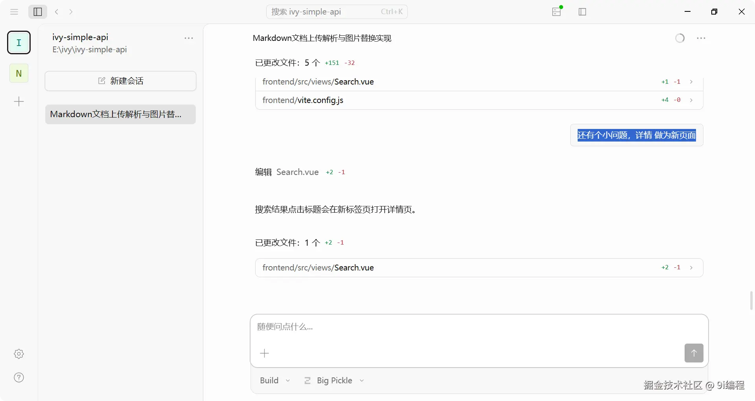Expand first Search.vue +1 -1 diff row

(x=479, y=82)
